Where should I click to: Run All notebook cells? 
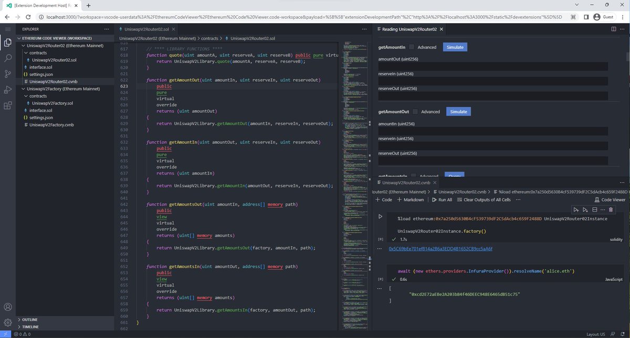coord(442,200)
